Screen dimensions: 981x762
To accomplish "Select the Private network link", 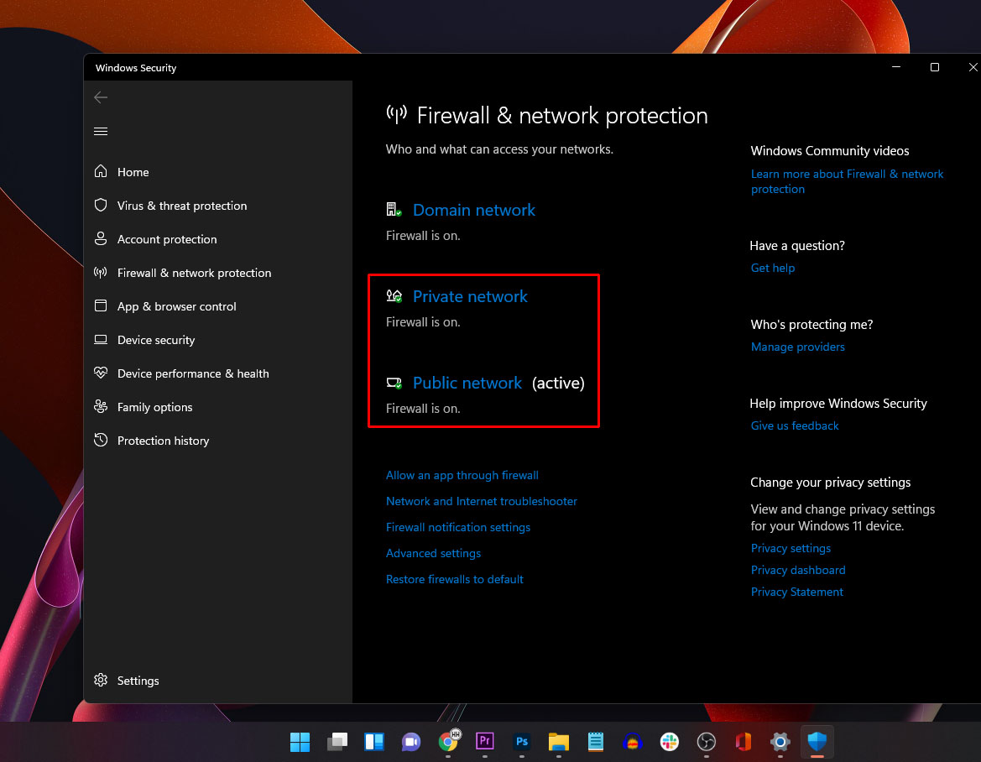I will point(470,296).
